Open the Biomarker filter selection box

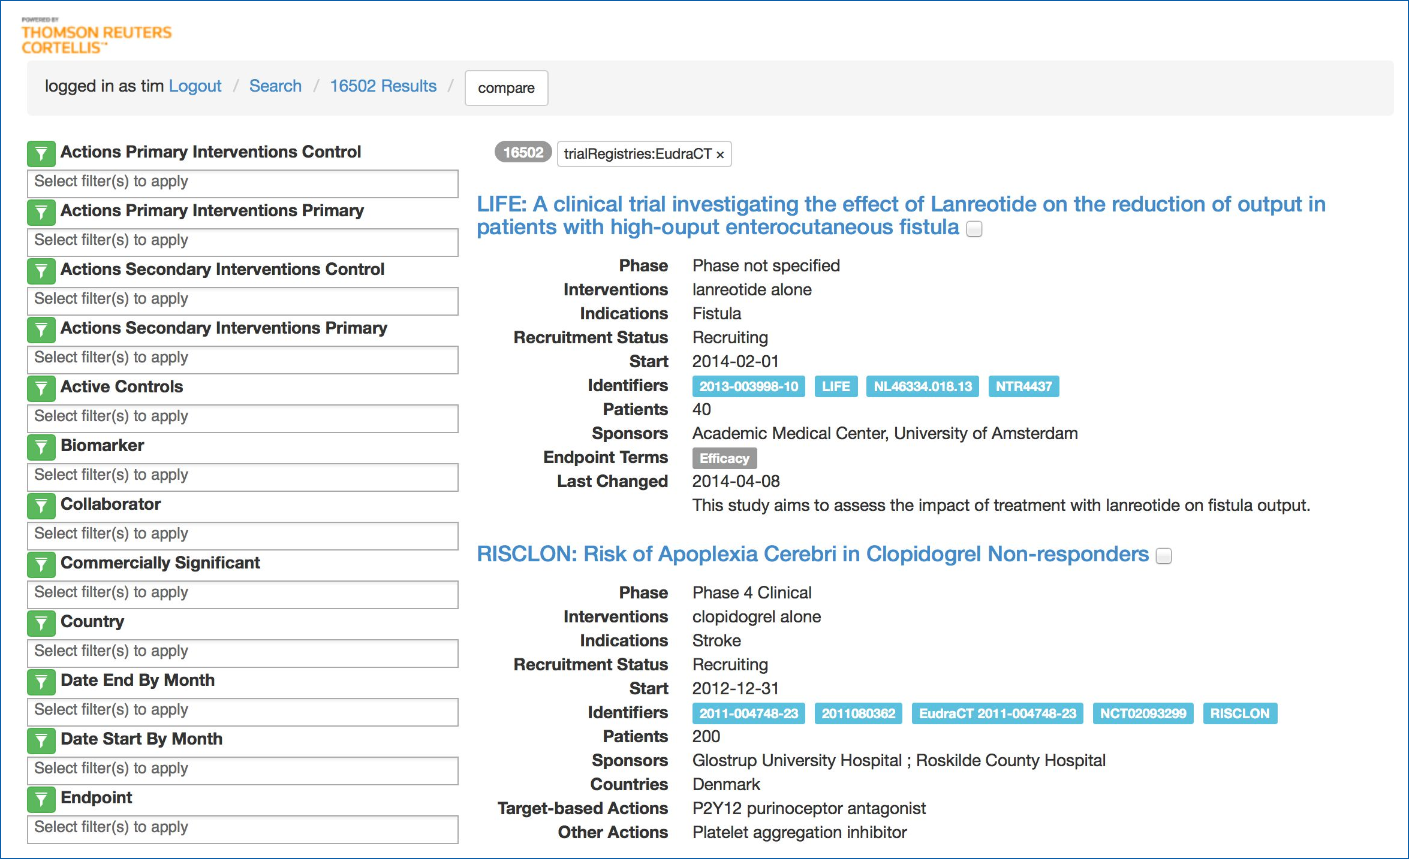click(242, 477)
